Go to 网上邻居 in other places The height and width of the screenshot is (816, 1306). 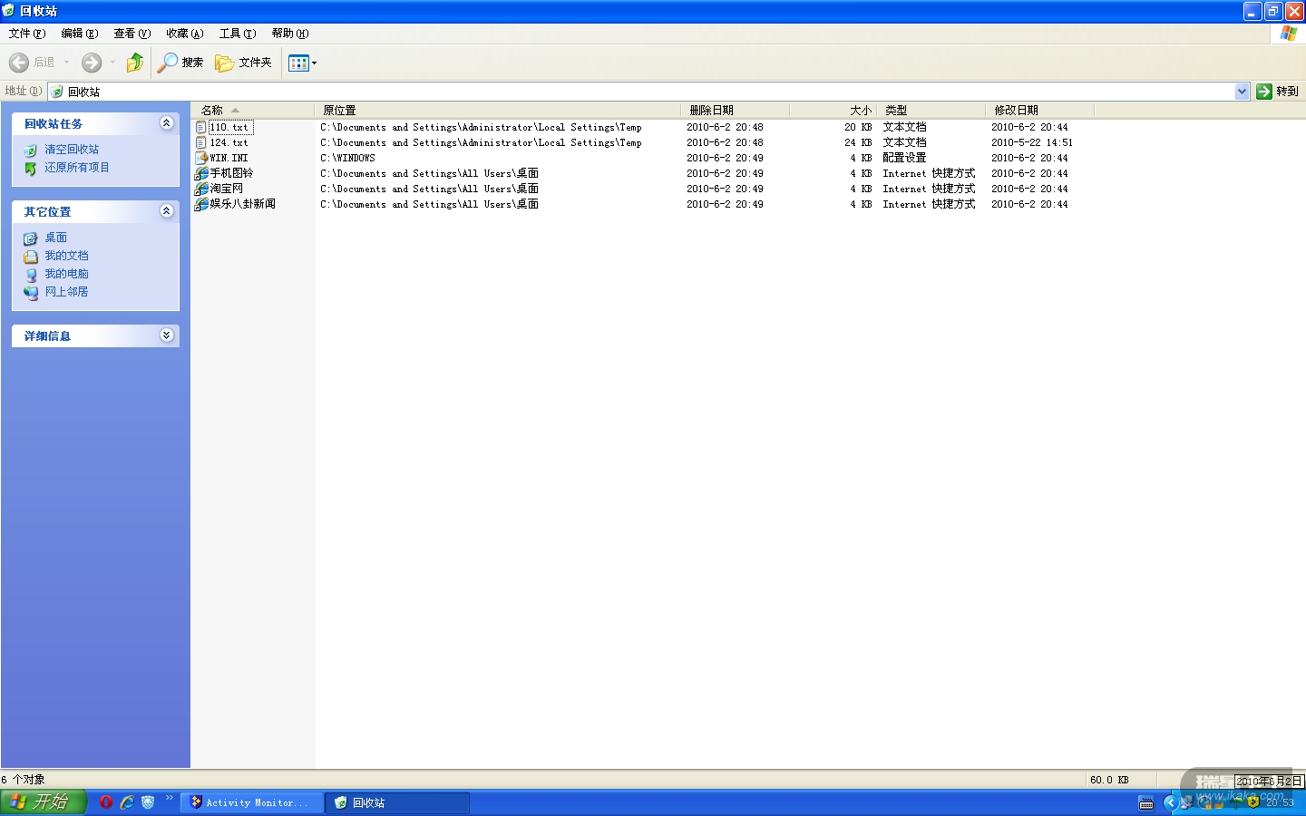67,292
